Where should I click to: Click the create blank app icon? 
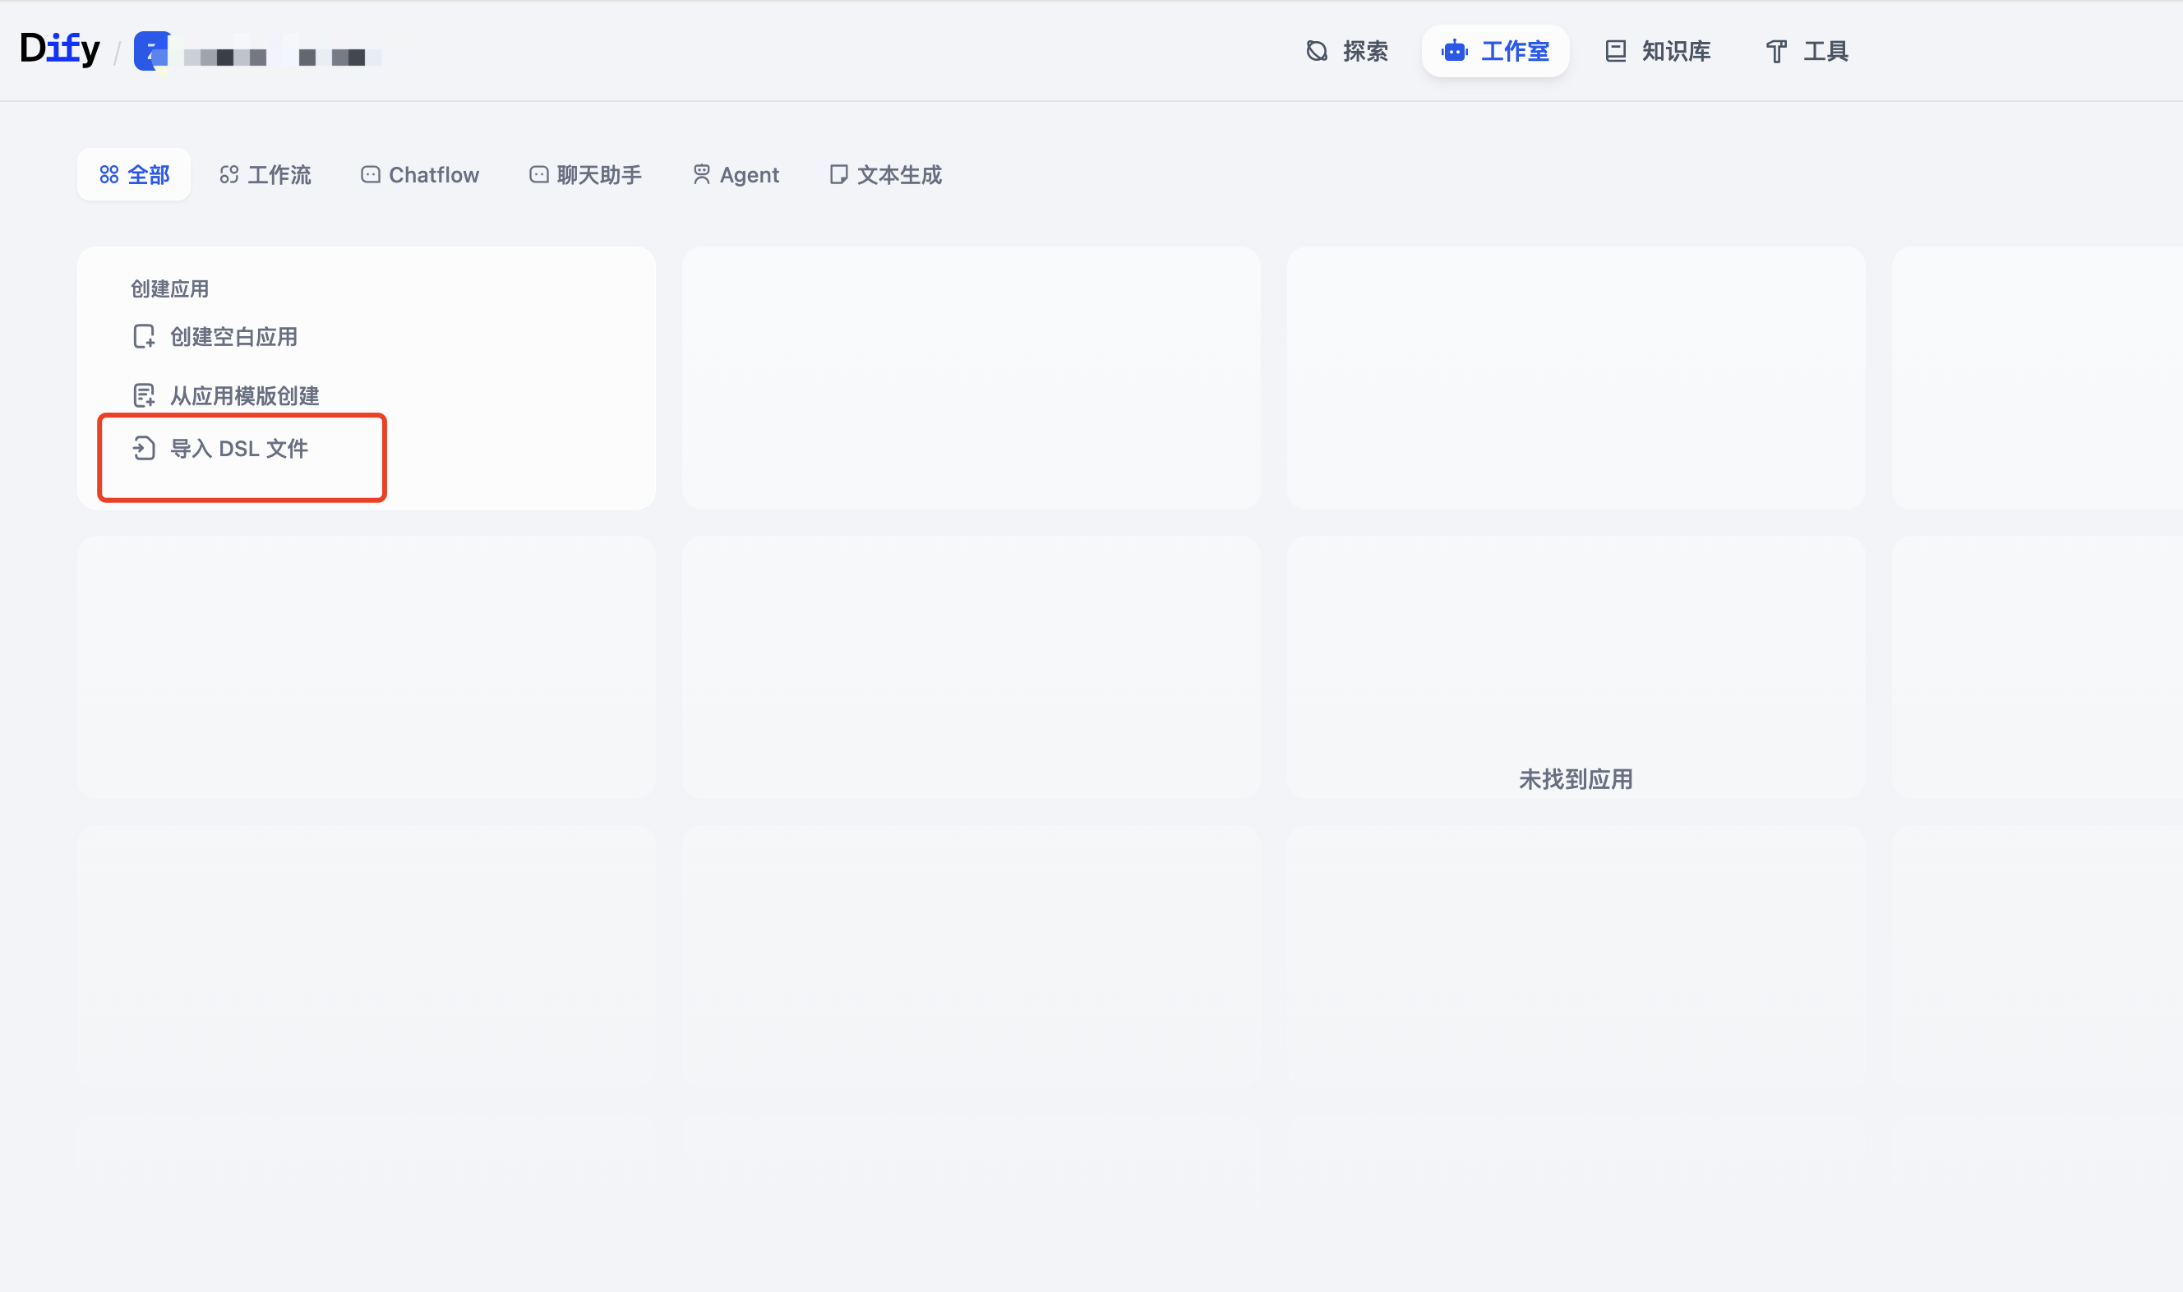(144, 337)
